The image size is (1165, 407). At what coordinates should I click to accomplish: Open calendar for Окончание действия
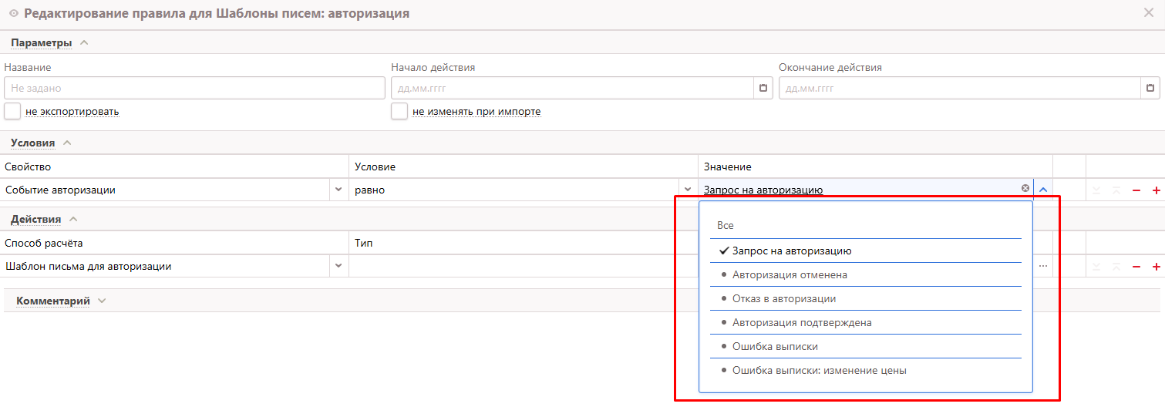click(1150, 89)
